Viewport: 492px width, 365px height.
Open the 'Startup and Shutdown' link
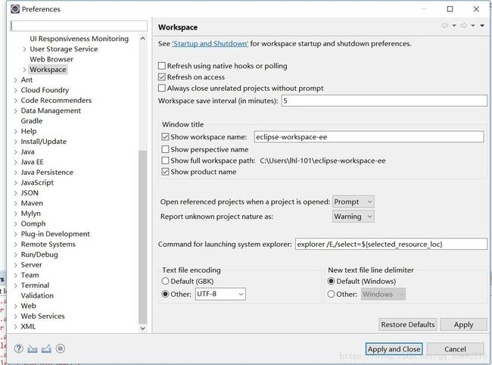(210, 44)
